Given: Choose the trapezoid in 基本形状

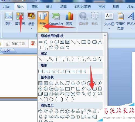Looking at the screenshot, I should pos(73,83).
